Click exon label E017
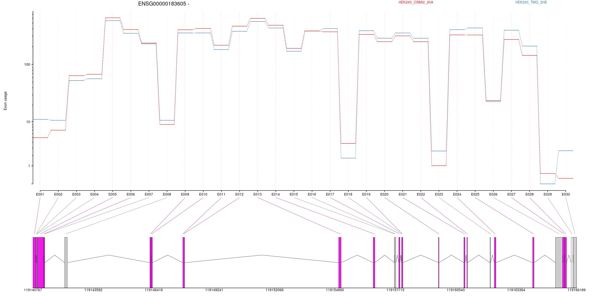The image size is (604, 302). 330,194
